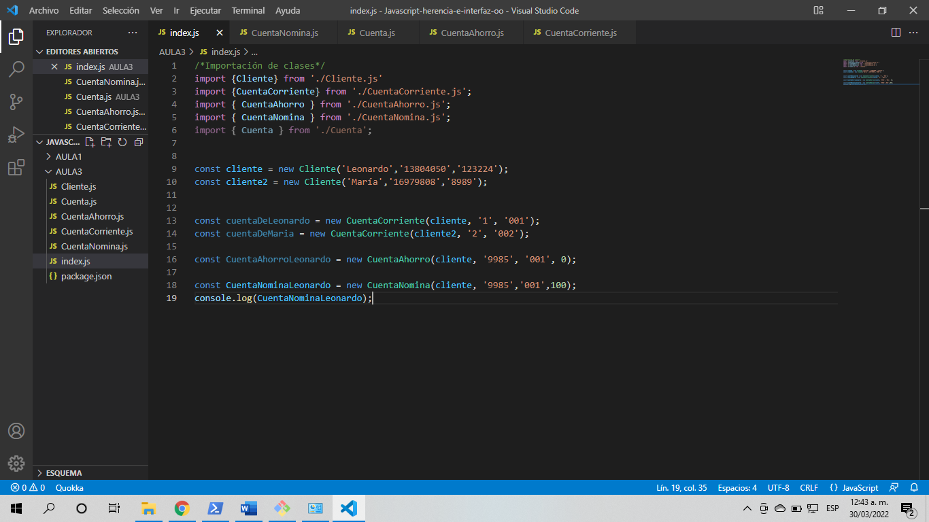The width and height of the screenshot is (929, 522).
Task: Open File Explorer from the taskbar
Action: (148, 508)
